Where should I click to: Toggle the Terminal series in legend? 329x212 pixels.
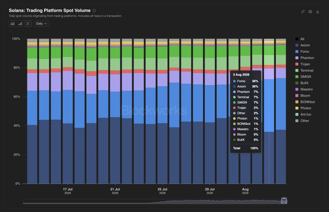pos(304,71)
